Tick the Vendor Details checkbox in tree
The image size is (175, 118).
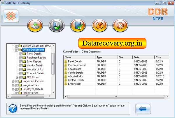click(21, 66)
